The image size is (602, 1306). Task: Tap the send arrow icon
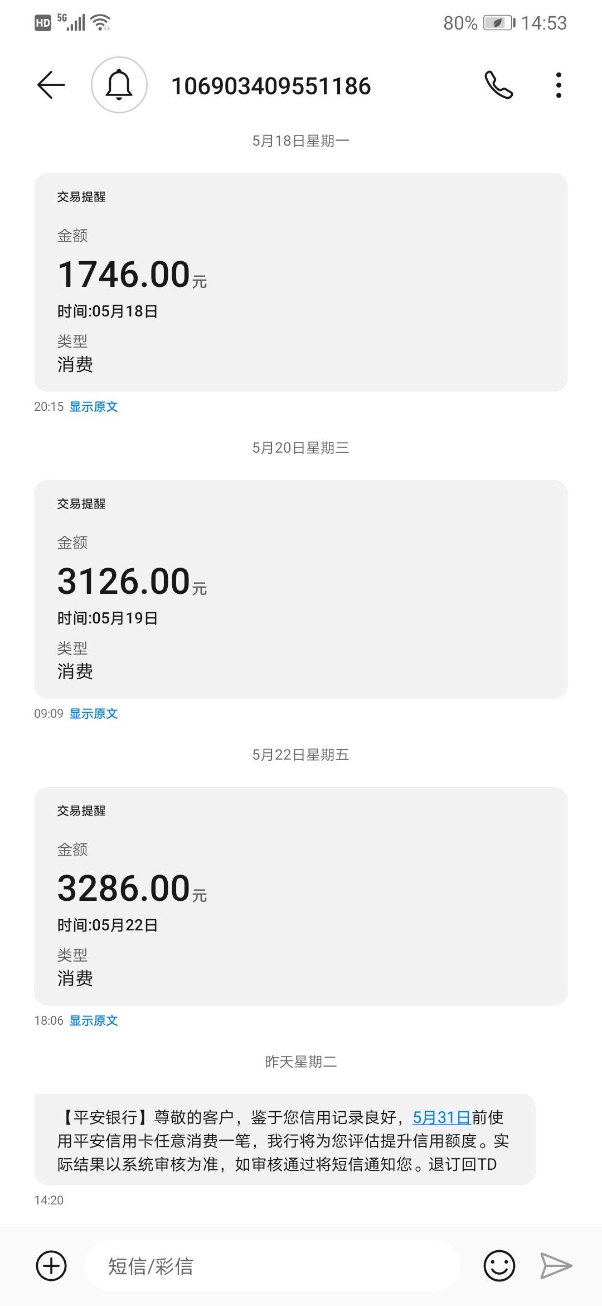tap(556, 1266)
